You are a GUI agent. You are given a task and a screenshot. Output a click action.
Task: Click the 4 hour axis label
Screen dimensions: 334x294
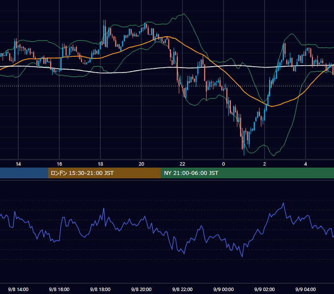[306, 164]
